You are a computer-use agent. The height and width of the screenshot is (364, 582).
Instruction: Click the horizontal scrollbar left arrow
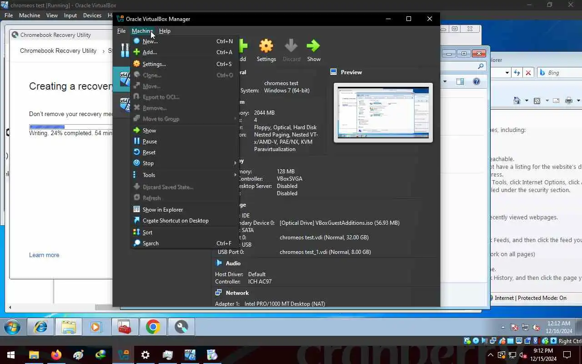[10, 307]
